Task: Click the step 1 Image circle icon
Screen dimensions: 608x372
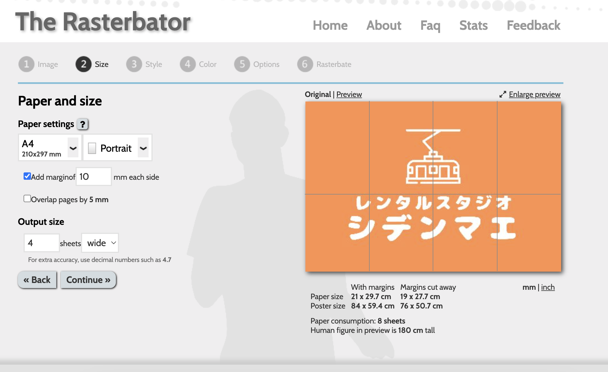Action: coord(26,64)
